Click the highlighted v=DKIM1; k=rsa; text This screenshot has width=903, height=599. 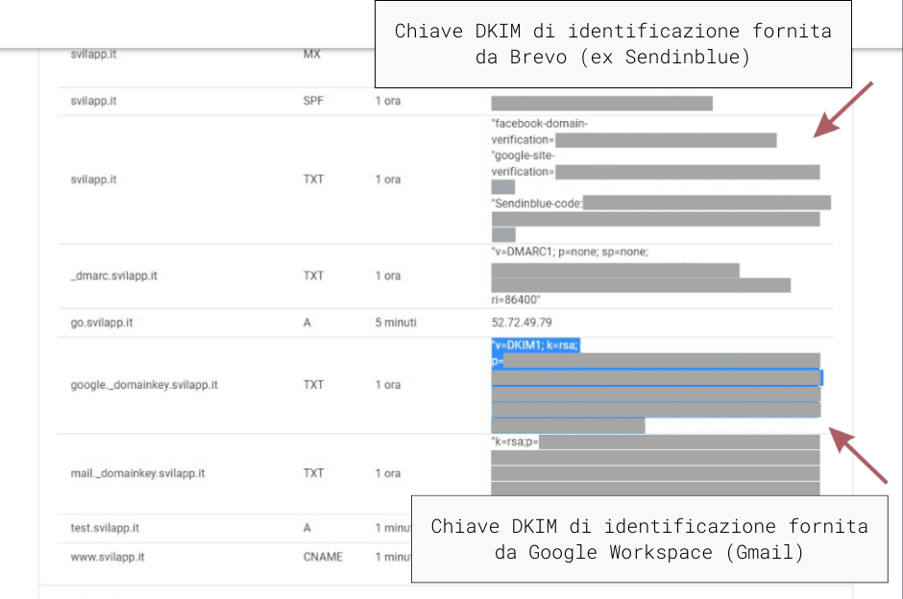(x=535, y=346)
